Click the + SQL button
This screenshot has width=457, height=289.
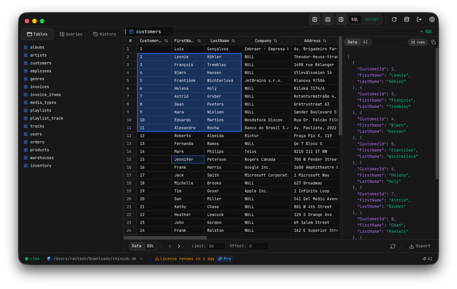tap(426, 32)
